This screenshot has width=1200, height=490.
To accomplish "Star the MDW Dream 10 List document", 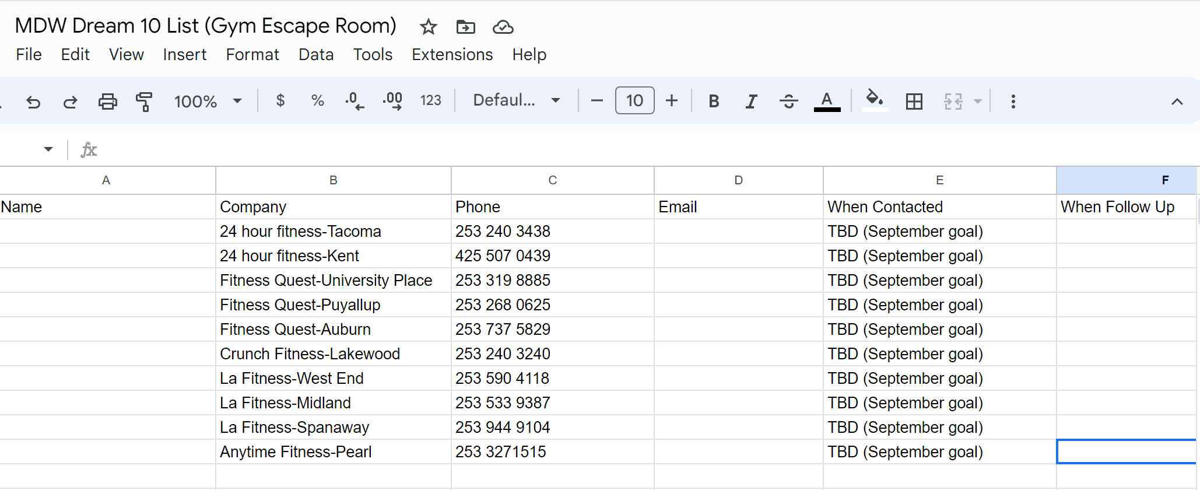I will 429,27.
